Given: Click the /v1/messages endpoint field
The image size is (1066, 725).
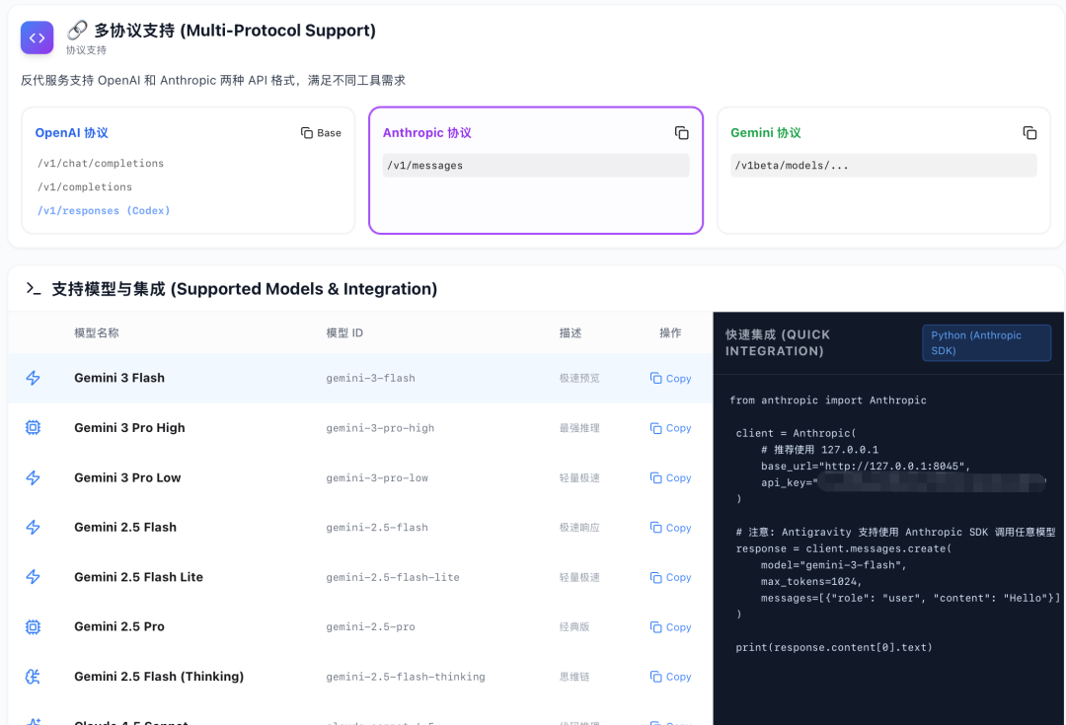Looking at the screenshot, I should click(536, 165).
